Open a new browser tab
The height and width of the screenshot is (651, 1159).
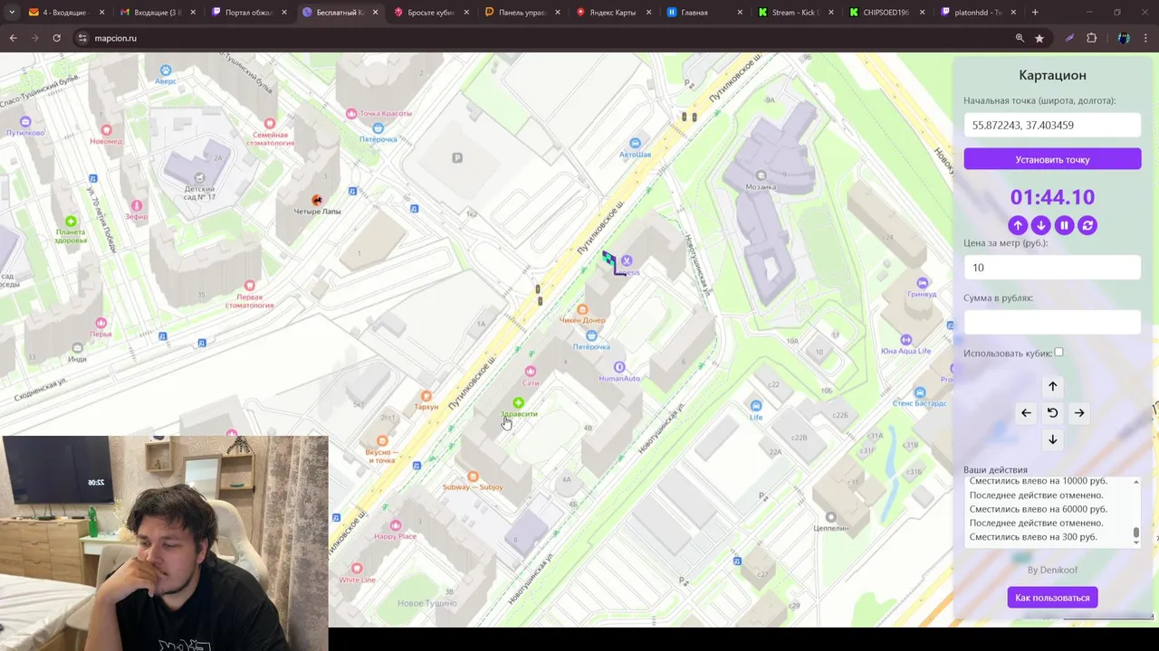[x=1035, y=13]
